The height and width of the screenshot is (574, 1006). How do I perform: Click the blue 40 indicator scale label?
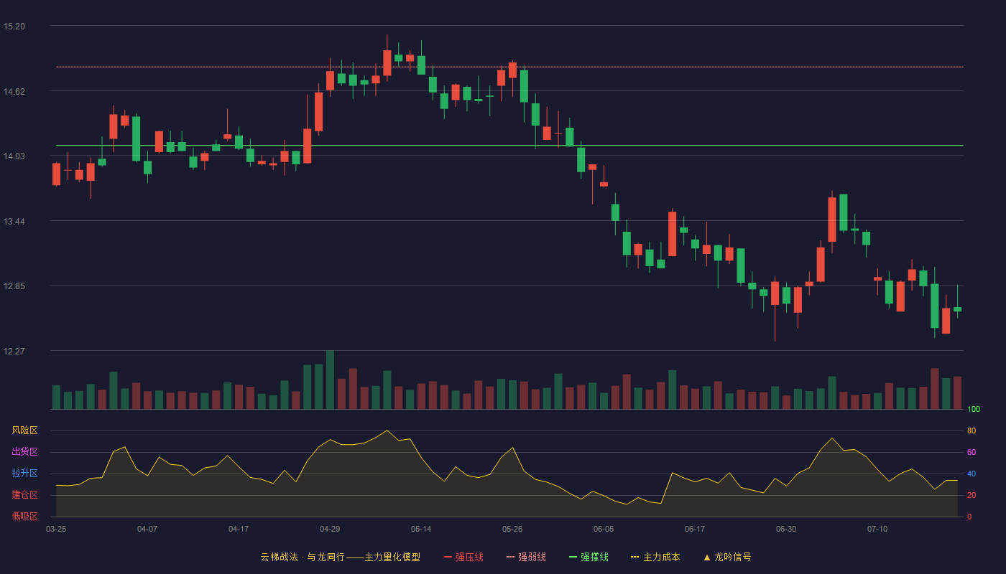click(972, 474)
